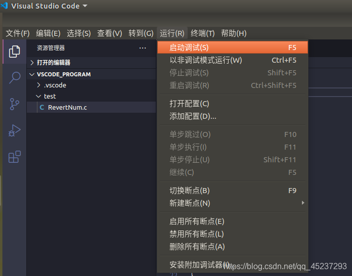352x276 pixels.
Task: Open the explorer panel more actions ellipsis
Action: (x=143, y=48)
